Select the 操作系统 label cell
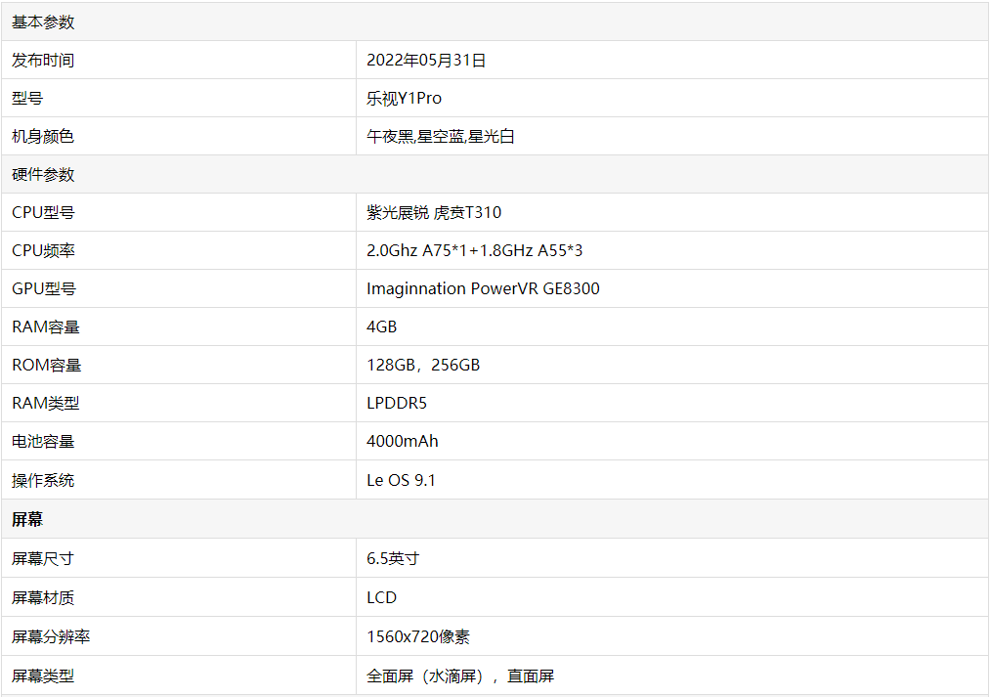The width and height of the screenshot is (990, 697). tap(179, 480)
